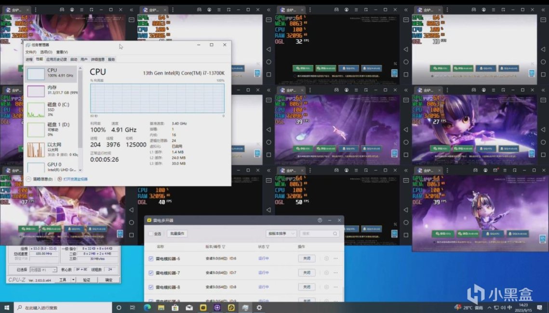Tap the home circle beside the 27 FPS emulator

[x=543, y=142]
